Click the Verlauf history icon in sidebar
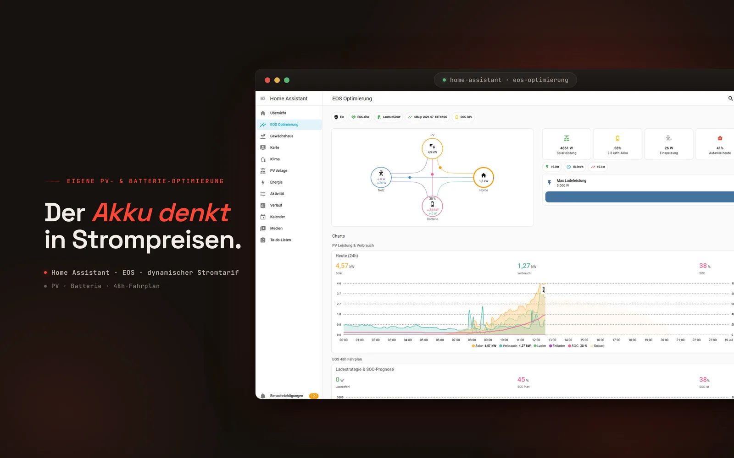 pyautogui.click(x=263, y=205)
